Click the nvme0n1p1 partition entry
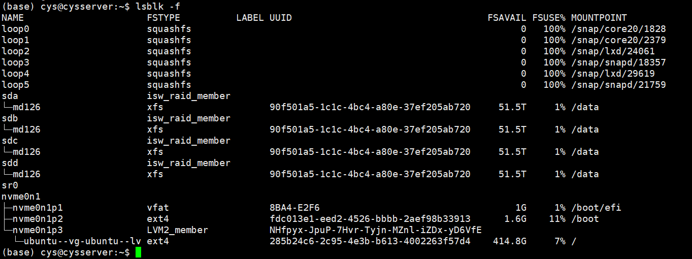The width and height of the screenshot is (692, 259). 38,208
